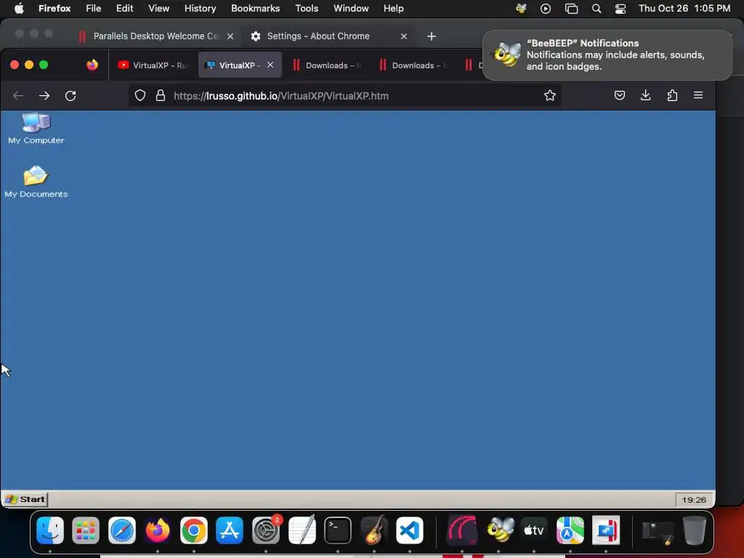Switch to the second Downloads tab

coord(413,65)
